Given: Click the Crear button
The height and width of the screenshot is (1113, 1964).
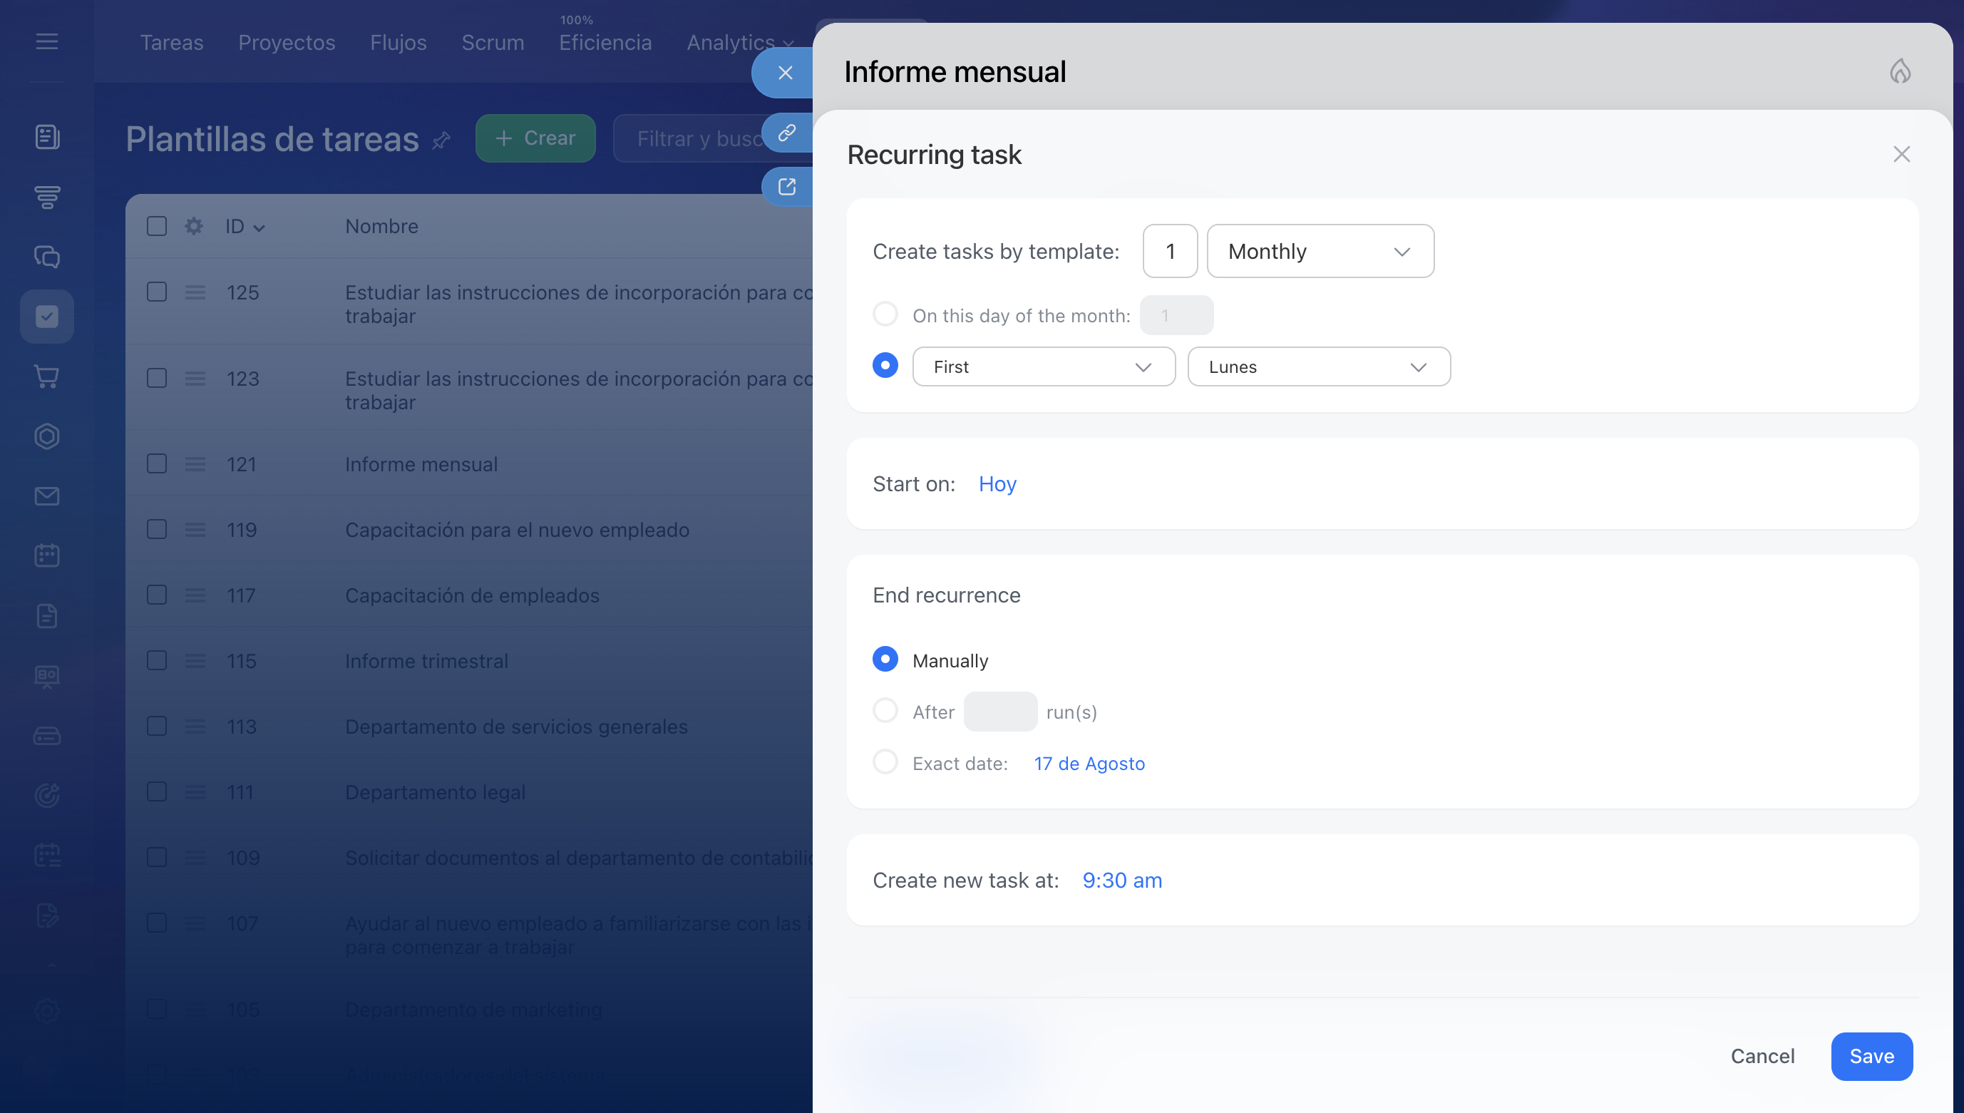Looking at the screenshot, I should [535, 138].
